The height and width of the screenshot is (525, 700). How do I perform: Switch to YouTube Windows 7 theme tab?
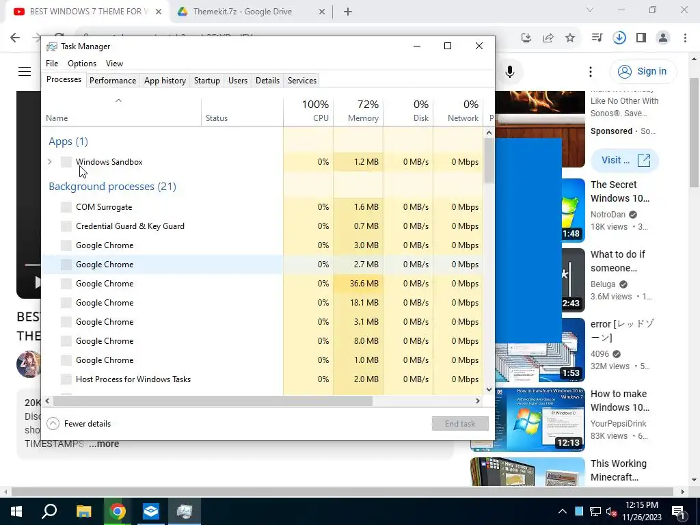(87, 12)
